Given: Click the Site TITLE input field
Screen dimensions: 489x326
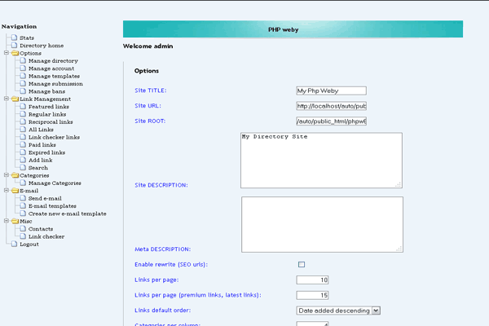Looking at the screenshot, I should tap(331, 90).
